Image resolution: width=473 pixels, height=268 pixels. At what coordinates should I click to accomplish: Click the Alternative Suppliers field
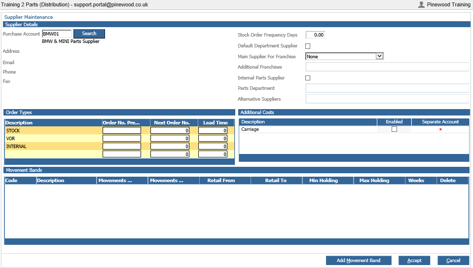(x=387, y=99)
